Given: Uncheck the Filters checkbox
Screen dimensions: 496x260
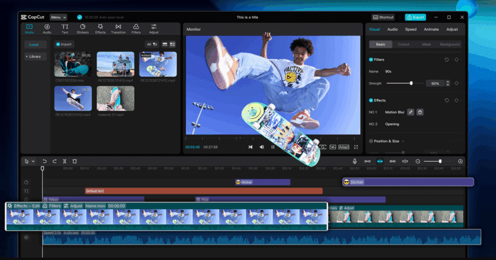Looking at the screenshot, I should coord(371,59).
